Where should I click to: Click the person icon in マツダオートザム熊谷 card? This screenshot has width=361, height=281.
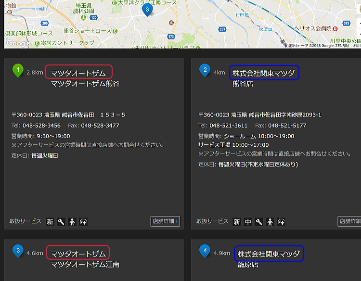[x=72, y=222]
